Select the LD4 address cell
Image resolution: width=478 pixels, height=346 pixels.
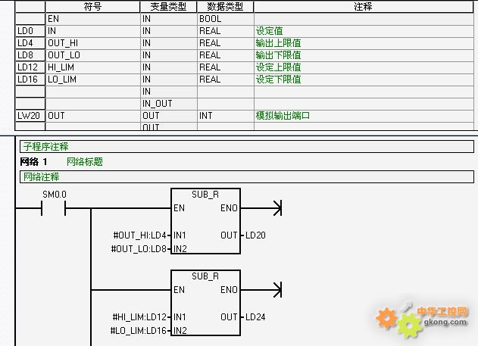pyautogui.click(x=30, y=43)
